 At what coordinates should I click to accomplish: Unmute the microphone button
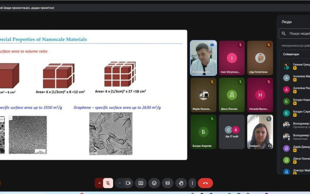click(x=108, y=183)
